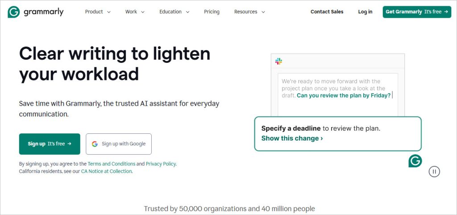Click Show this change link
This screenshot has width=457, height=215.
292,138
